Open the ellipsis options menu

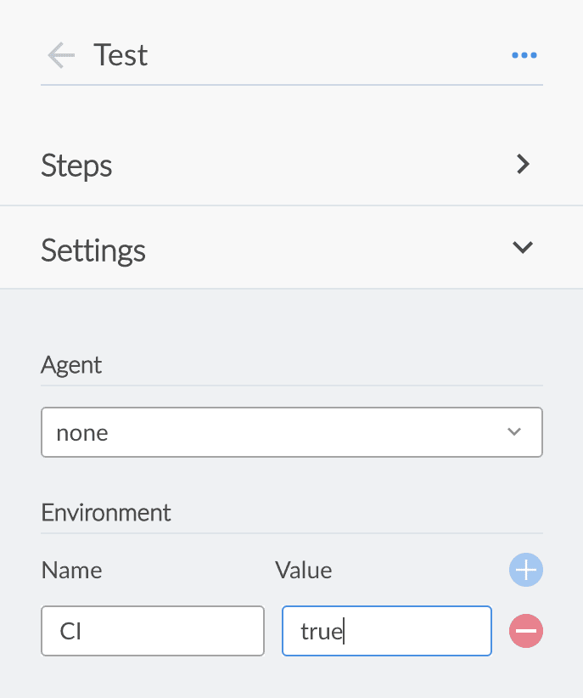click(x=524, y=55)
